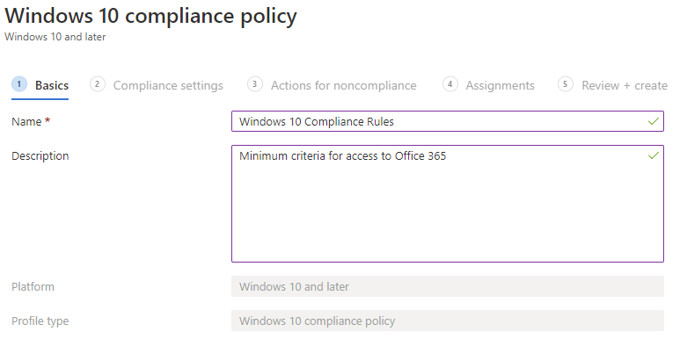Screen dimensions: 687x353
Task: Select the disabled Profile type field
Action: click(x=447, y=321)
